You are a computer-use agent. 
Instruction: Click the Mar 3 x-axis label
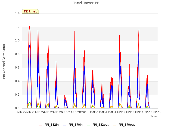click(x=103, y=112)
